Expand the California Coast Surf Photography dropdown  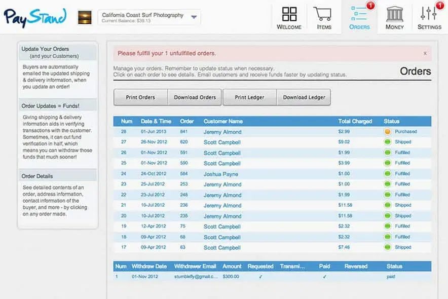pos(194,17)
